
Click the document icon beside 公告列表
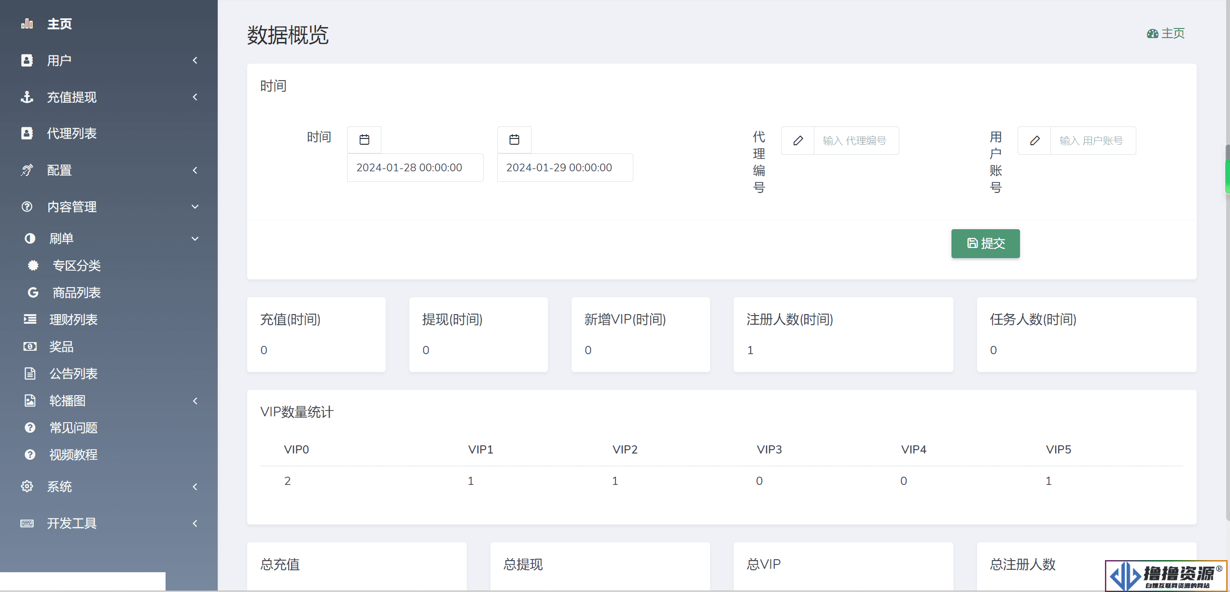coord(30,373)
